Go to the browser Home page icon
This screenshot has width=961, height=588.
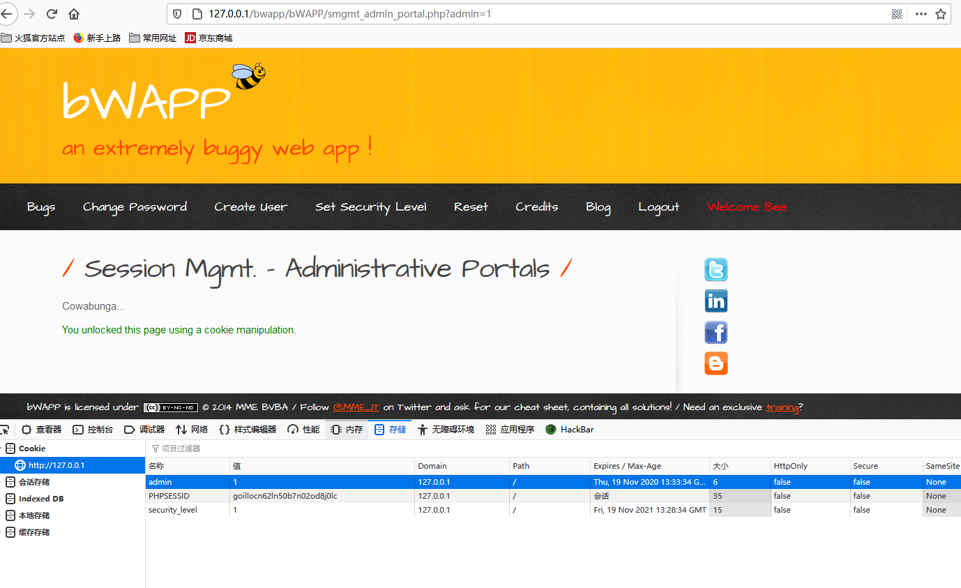point(74,14)
